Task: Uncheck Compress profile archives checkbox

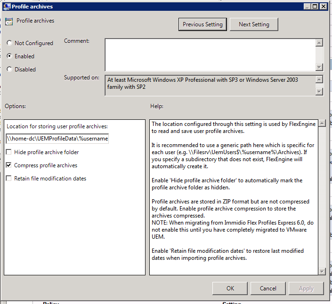Action: pyautogui.click(x=9, y=165)
